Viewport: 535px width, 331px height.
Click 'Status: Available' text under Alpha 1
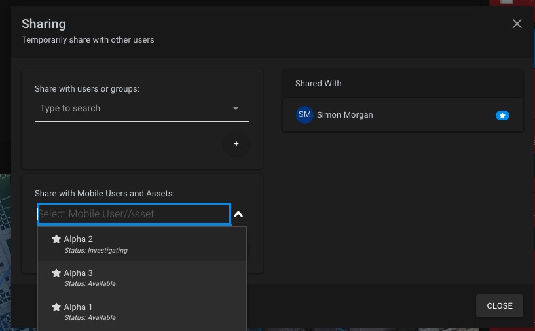(x=90, y=318)
